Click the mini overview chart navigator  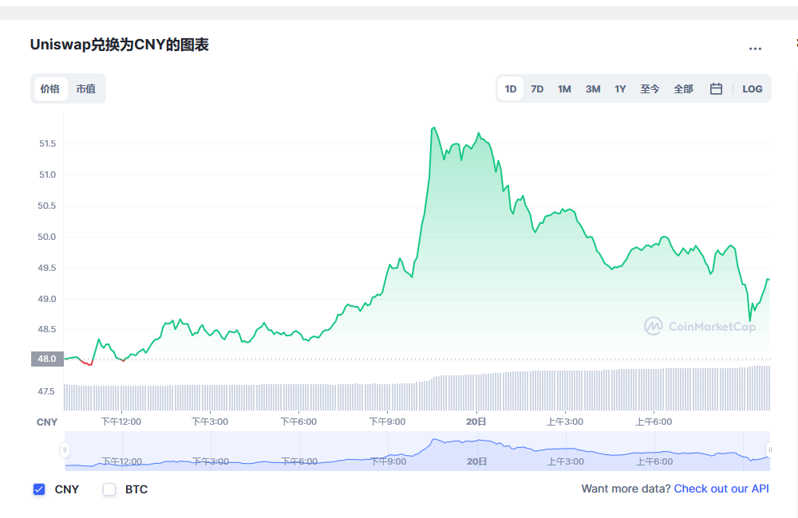pyautogui.click(x=417, y=451)
